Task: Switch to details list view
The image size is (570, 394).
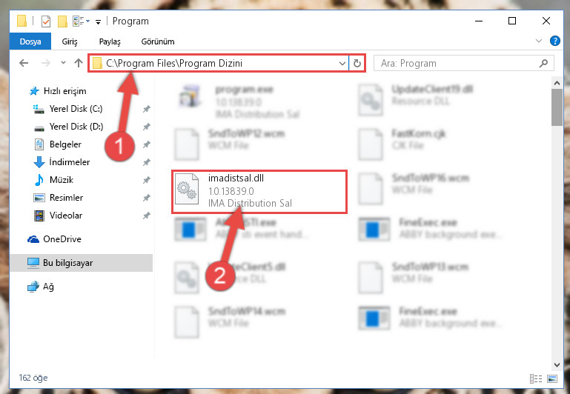Action: [x=536, y=378]
